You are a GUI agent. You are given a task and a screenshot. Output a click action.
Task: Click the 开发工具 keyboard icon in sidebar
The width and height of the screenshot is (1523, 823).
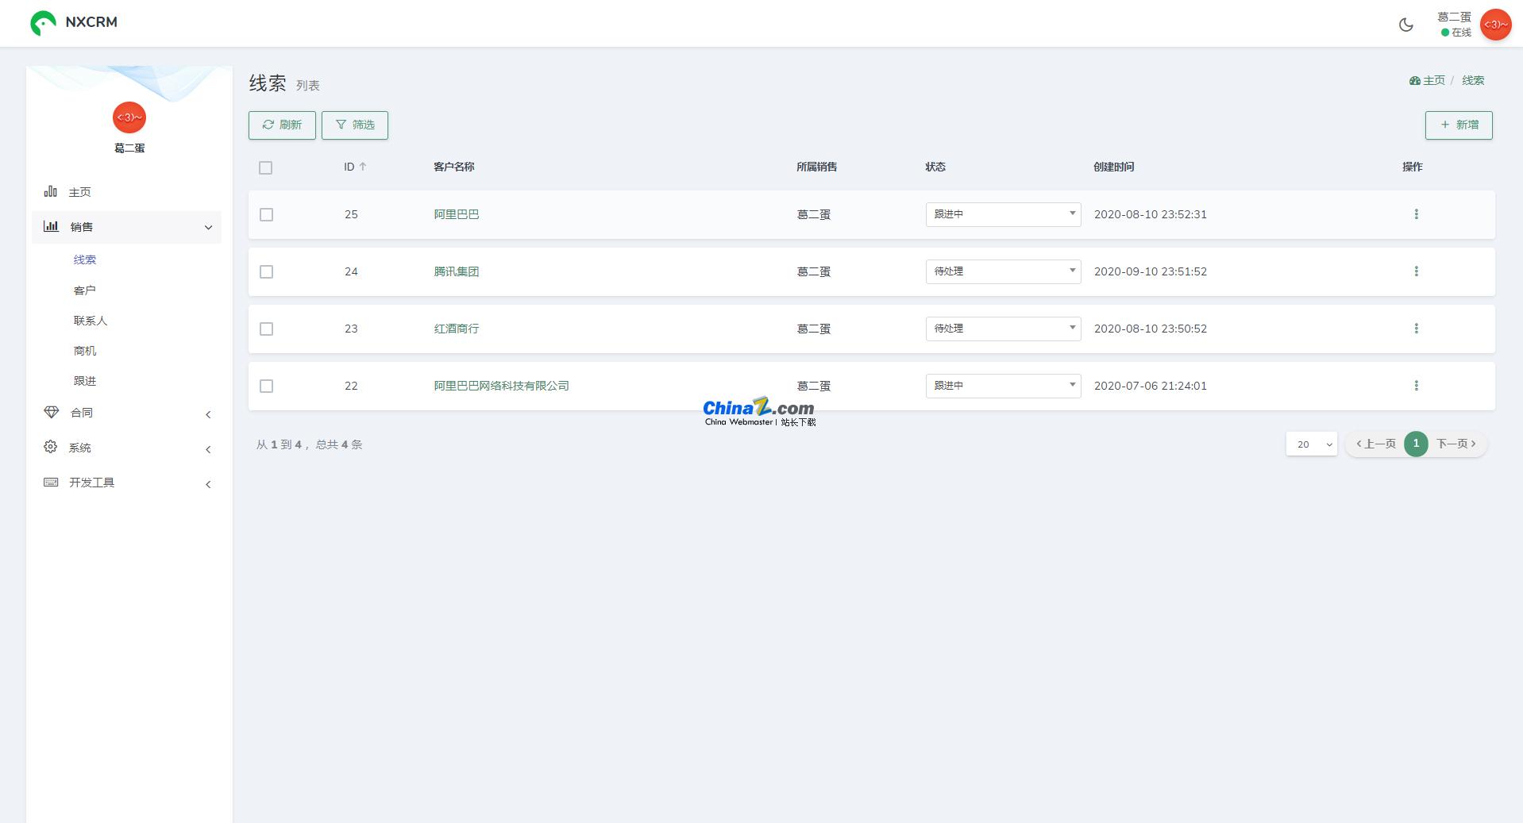[x=51, y=482]
